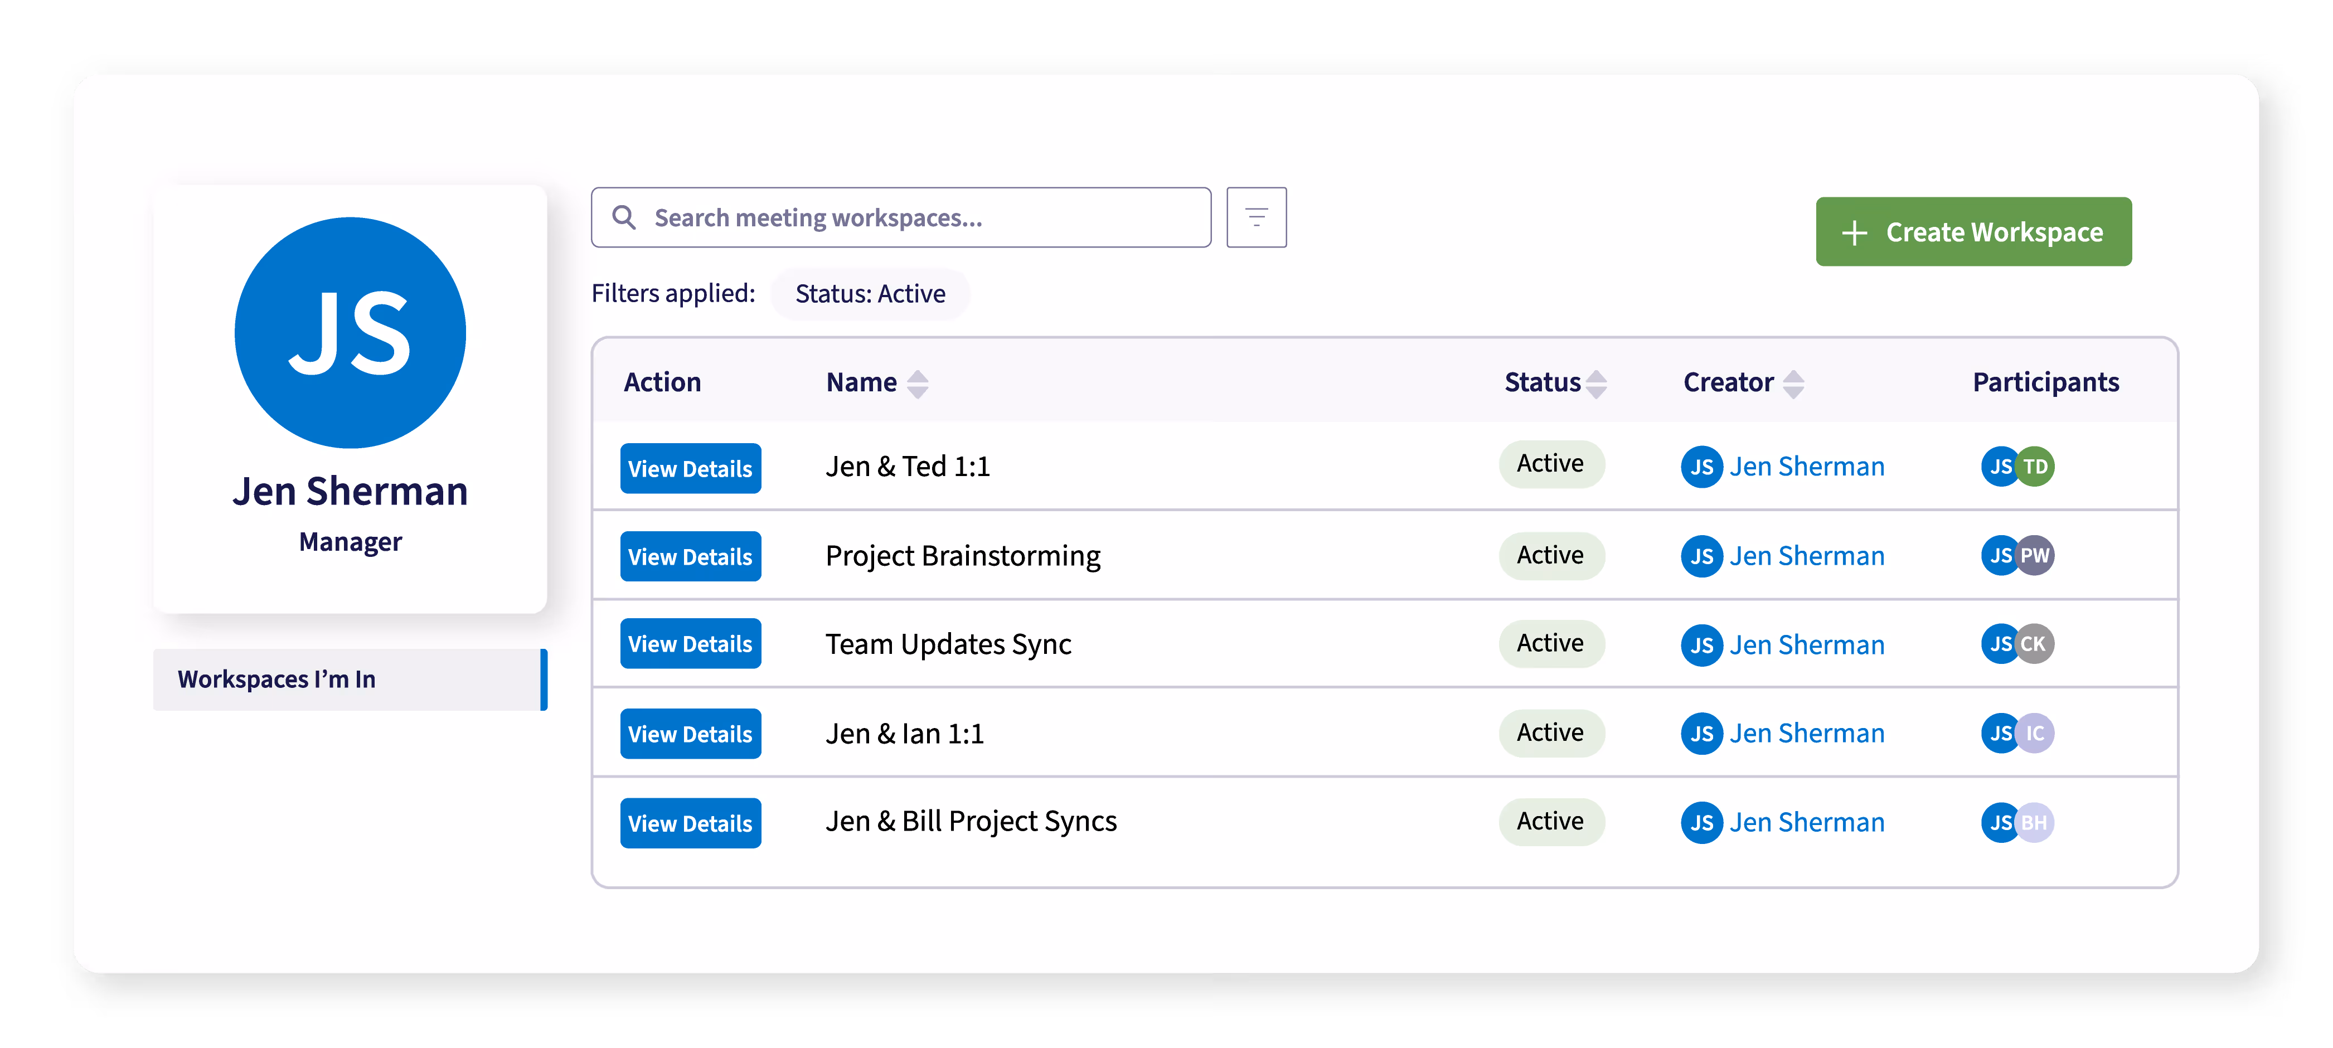Screen dimensions: 2333x1048
Task: Open the filter options icon
Action: [x=1255, y=217]
